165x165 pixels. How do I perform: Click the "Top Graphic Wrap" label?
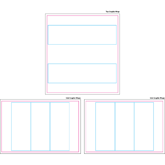(113, 12)
